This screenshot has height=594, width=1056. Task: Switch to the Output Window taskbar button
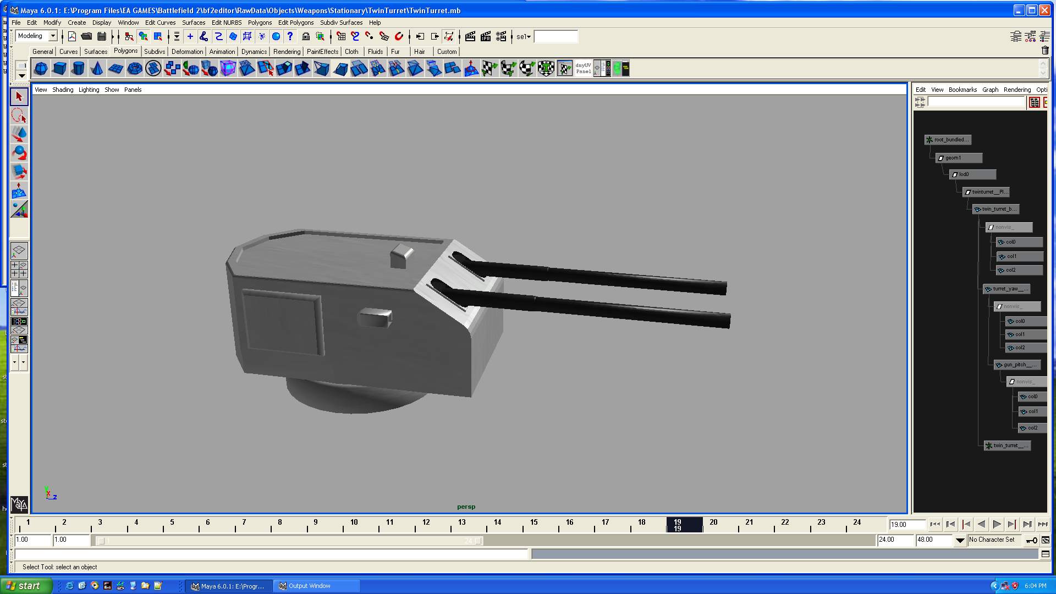pos(317,586)
